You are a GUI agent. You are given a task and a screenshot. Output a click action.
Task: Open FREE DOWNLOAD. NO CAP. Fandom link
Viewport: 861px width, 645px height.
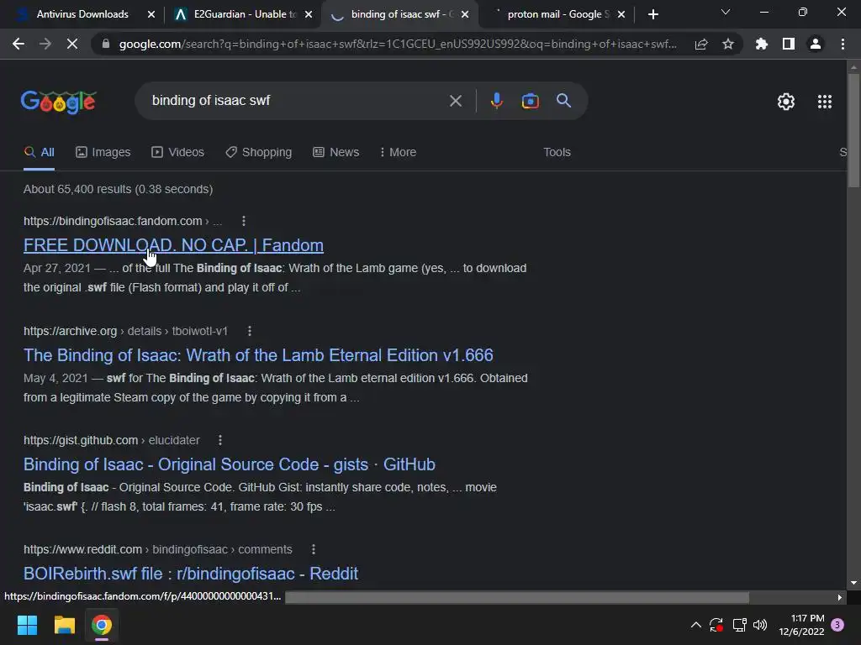point(173,245)
